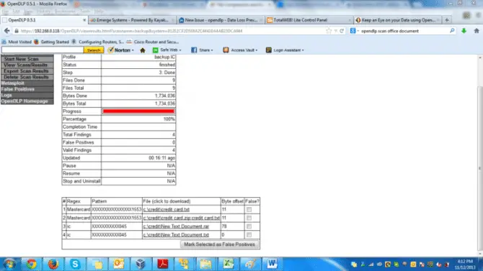Open the green downloads arrow icon
Image resolution: width=483 pixels, height=271 pixels.
point(464,31)
